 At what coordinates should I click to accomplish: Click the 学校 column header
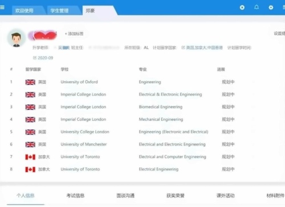[64, 70]
